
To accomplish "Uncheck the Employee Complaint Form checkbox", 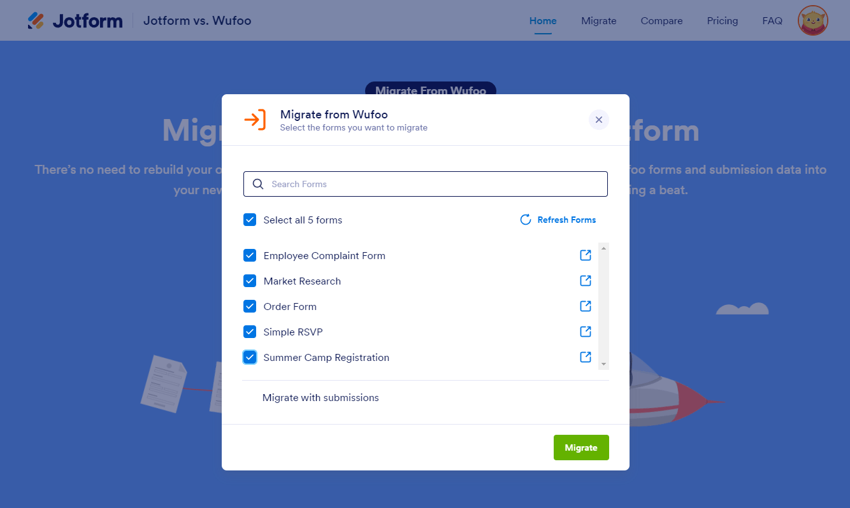I will point(250,255).
